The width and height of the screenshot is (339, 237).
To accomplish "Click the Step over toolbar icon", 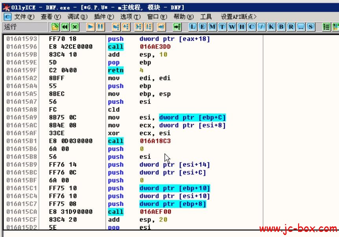I will [x=126, y=27].
